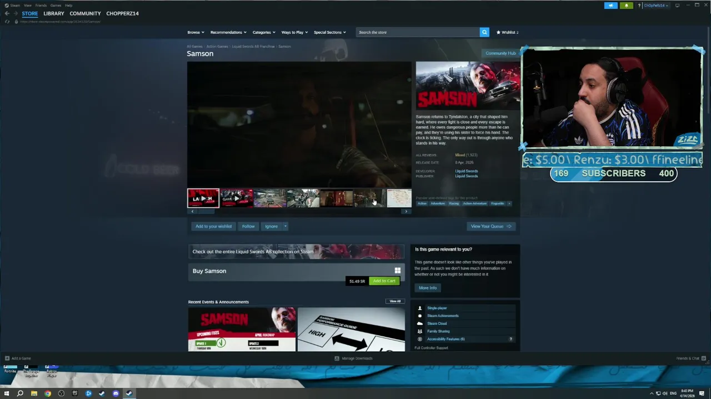Click the Add a Game plus icon
This screenshot has height=399, width=711.
[x=7, y=359]
